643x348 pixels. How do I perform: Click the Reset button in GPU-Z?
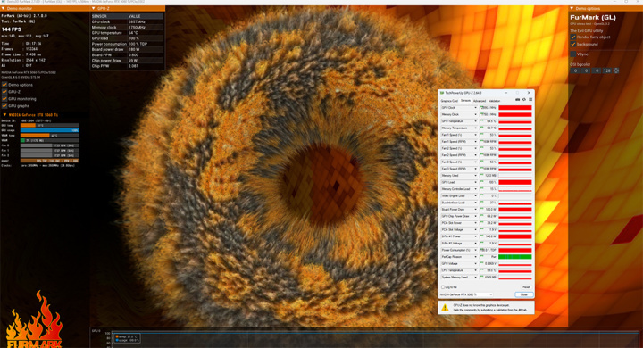point(526,287)
